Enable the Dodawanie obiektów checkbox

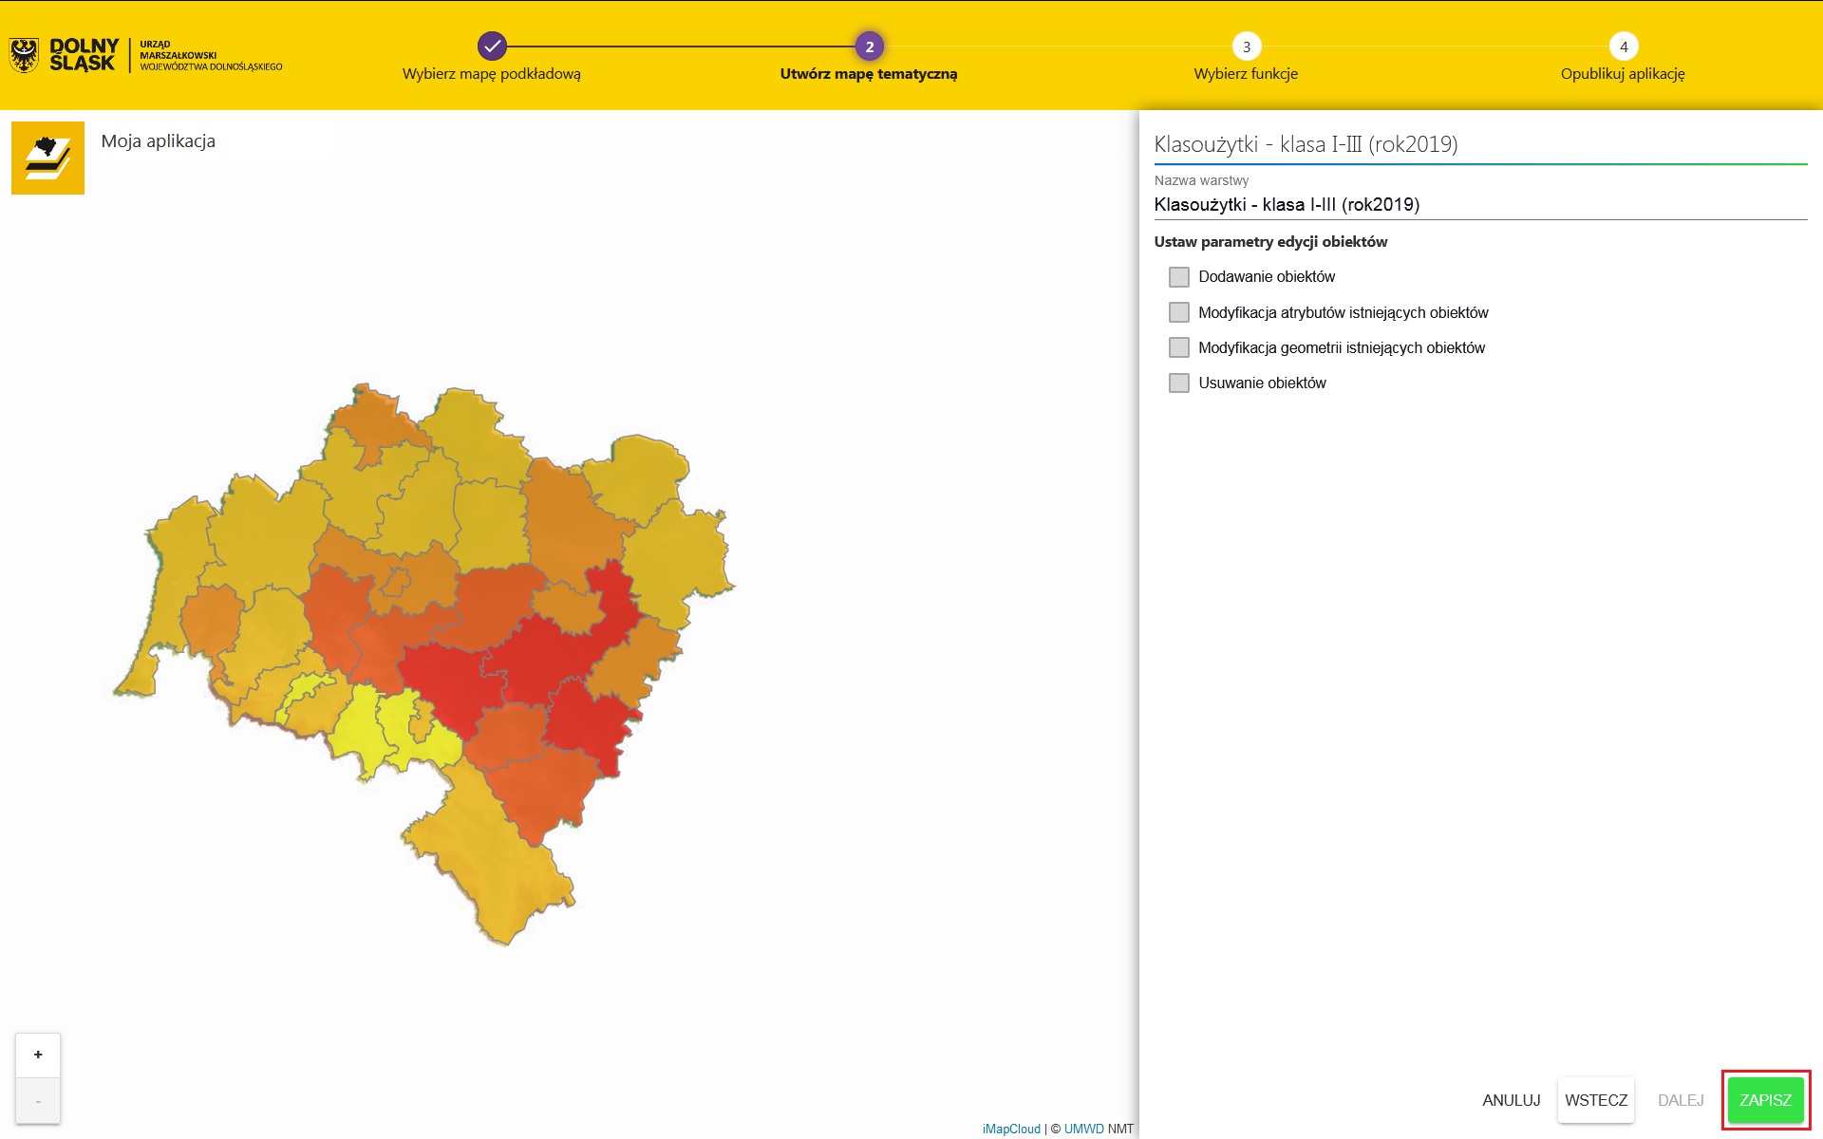coord(1178,277)
